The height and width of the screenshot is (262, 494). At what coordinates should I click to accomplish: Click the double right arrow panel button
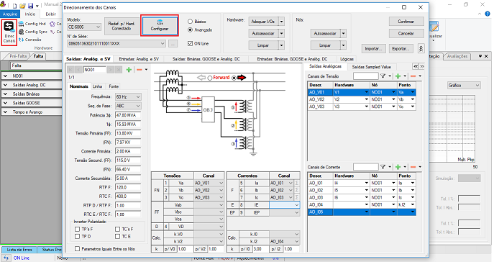[422, 66]
